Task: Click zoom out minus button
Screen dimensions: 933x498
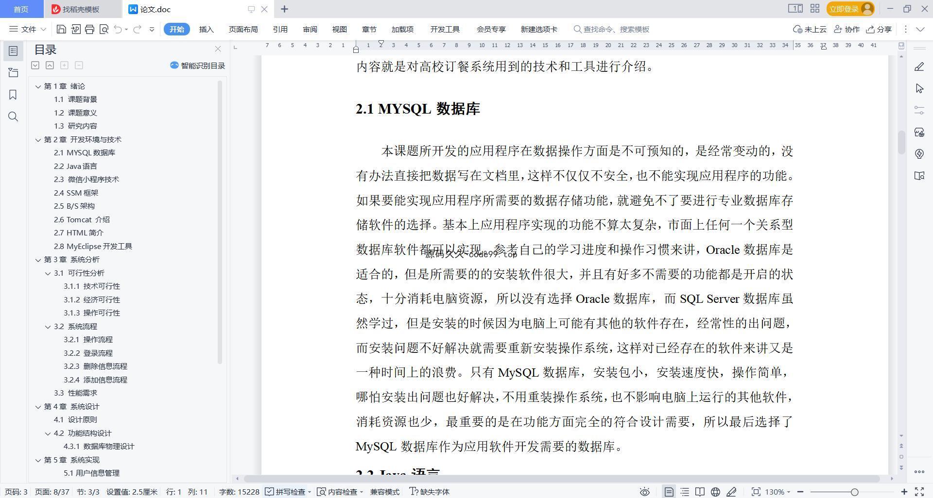Action: tap(800, 492)
